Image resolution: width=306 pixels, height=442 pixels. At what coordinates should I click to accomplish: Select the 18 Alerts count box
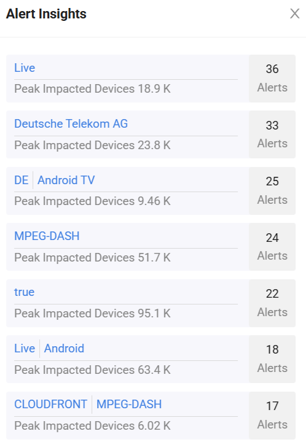(x=272, y=359)
